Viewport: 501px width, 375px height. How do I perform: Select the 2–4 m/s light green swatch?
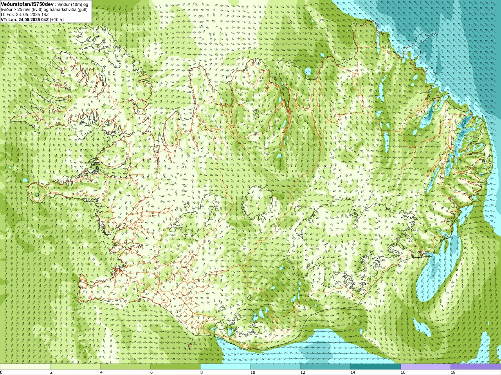[x=75, y=367]
